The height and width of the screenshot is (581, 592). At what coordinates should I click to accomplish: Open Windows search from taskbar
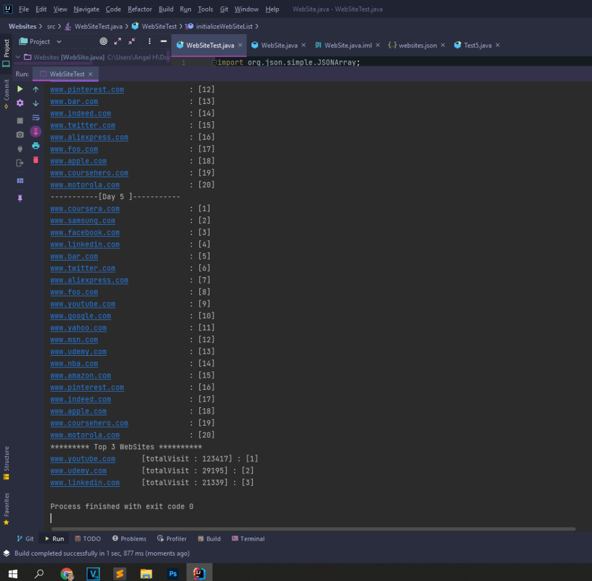click(x=39, y=574)
